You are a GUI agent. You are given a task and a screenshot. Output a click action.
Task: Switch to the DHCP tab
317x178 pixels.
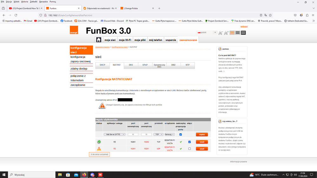102,65
